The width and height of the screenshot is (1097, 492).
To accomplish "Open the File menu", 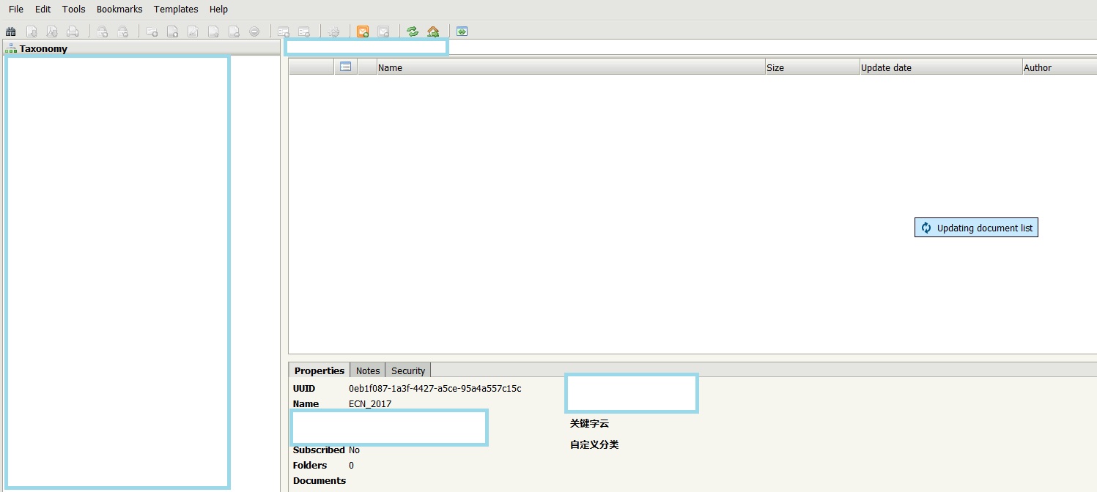I will click(16, 10).
